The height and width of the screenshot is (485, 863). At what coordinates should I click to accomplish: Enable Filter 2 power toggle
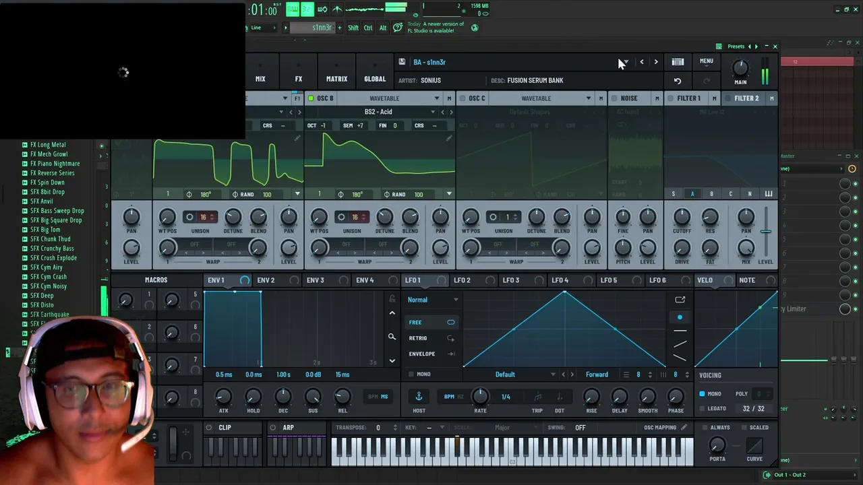[x=727, y=98]
